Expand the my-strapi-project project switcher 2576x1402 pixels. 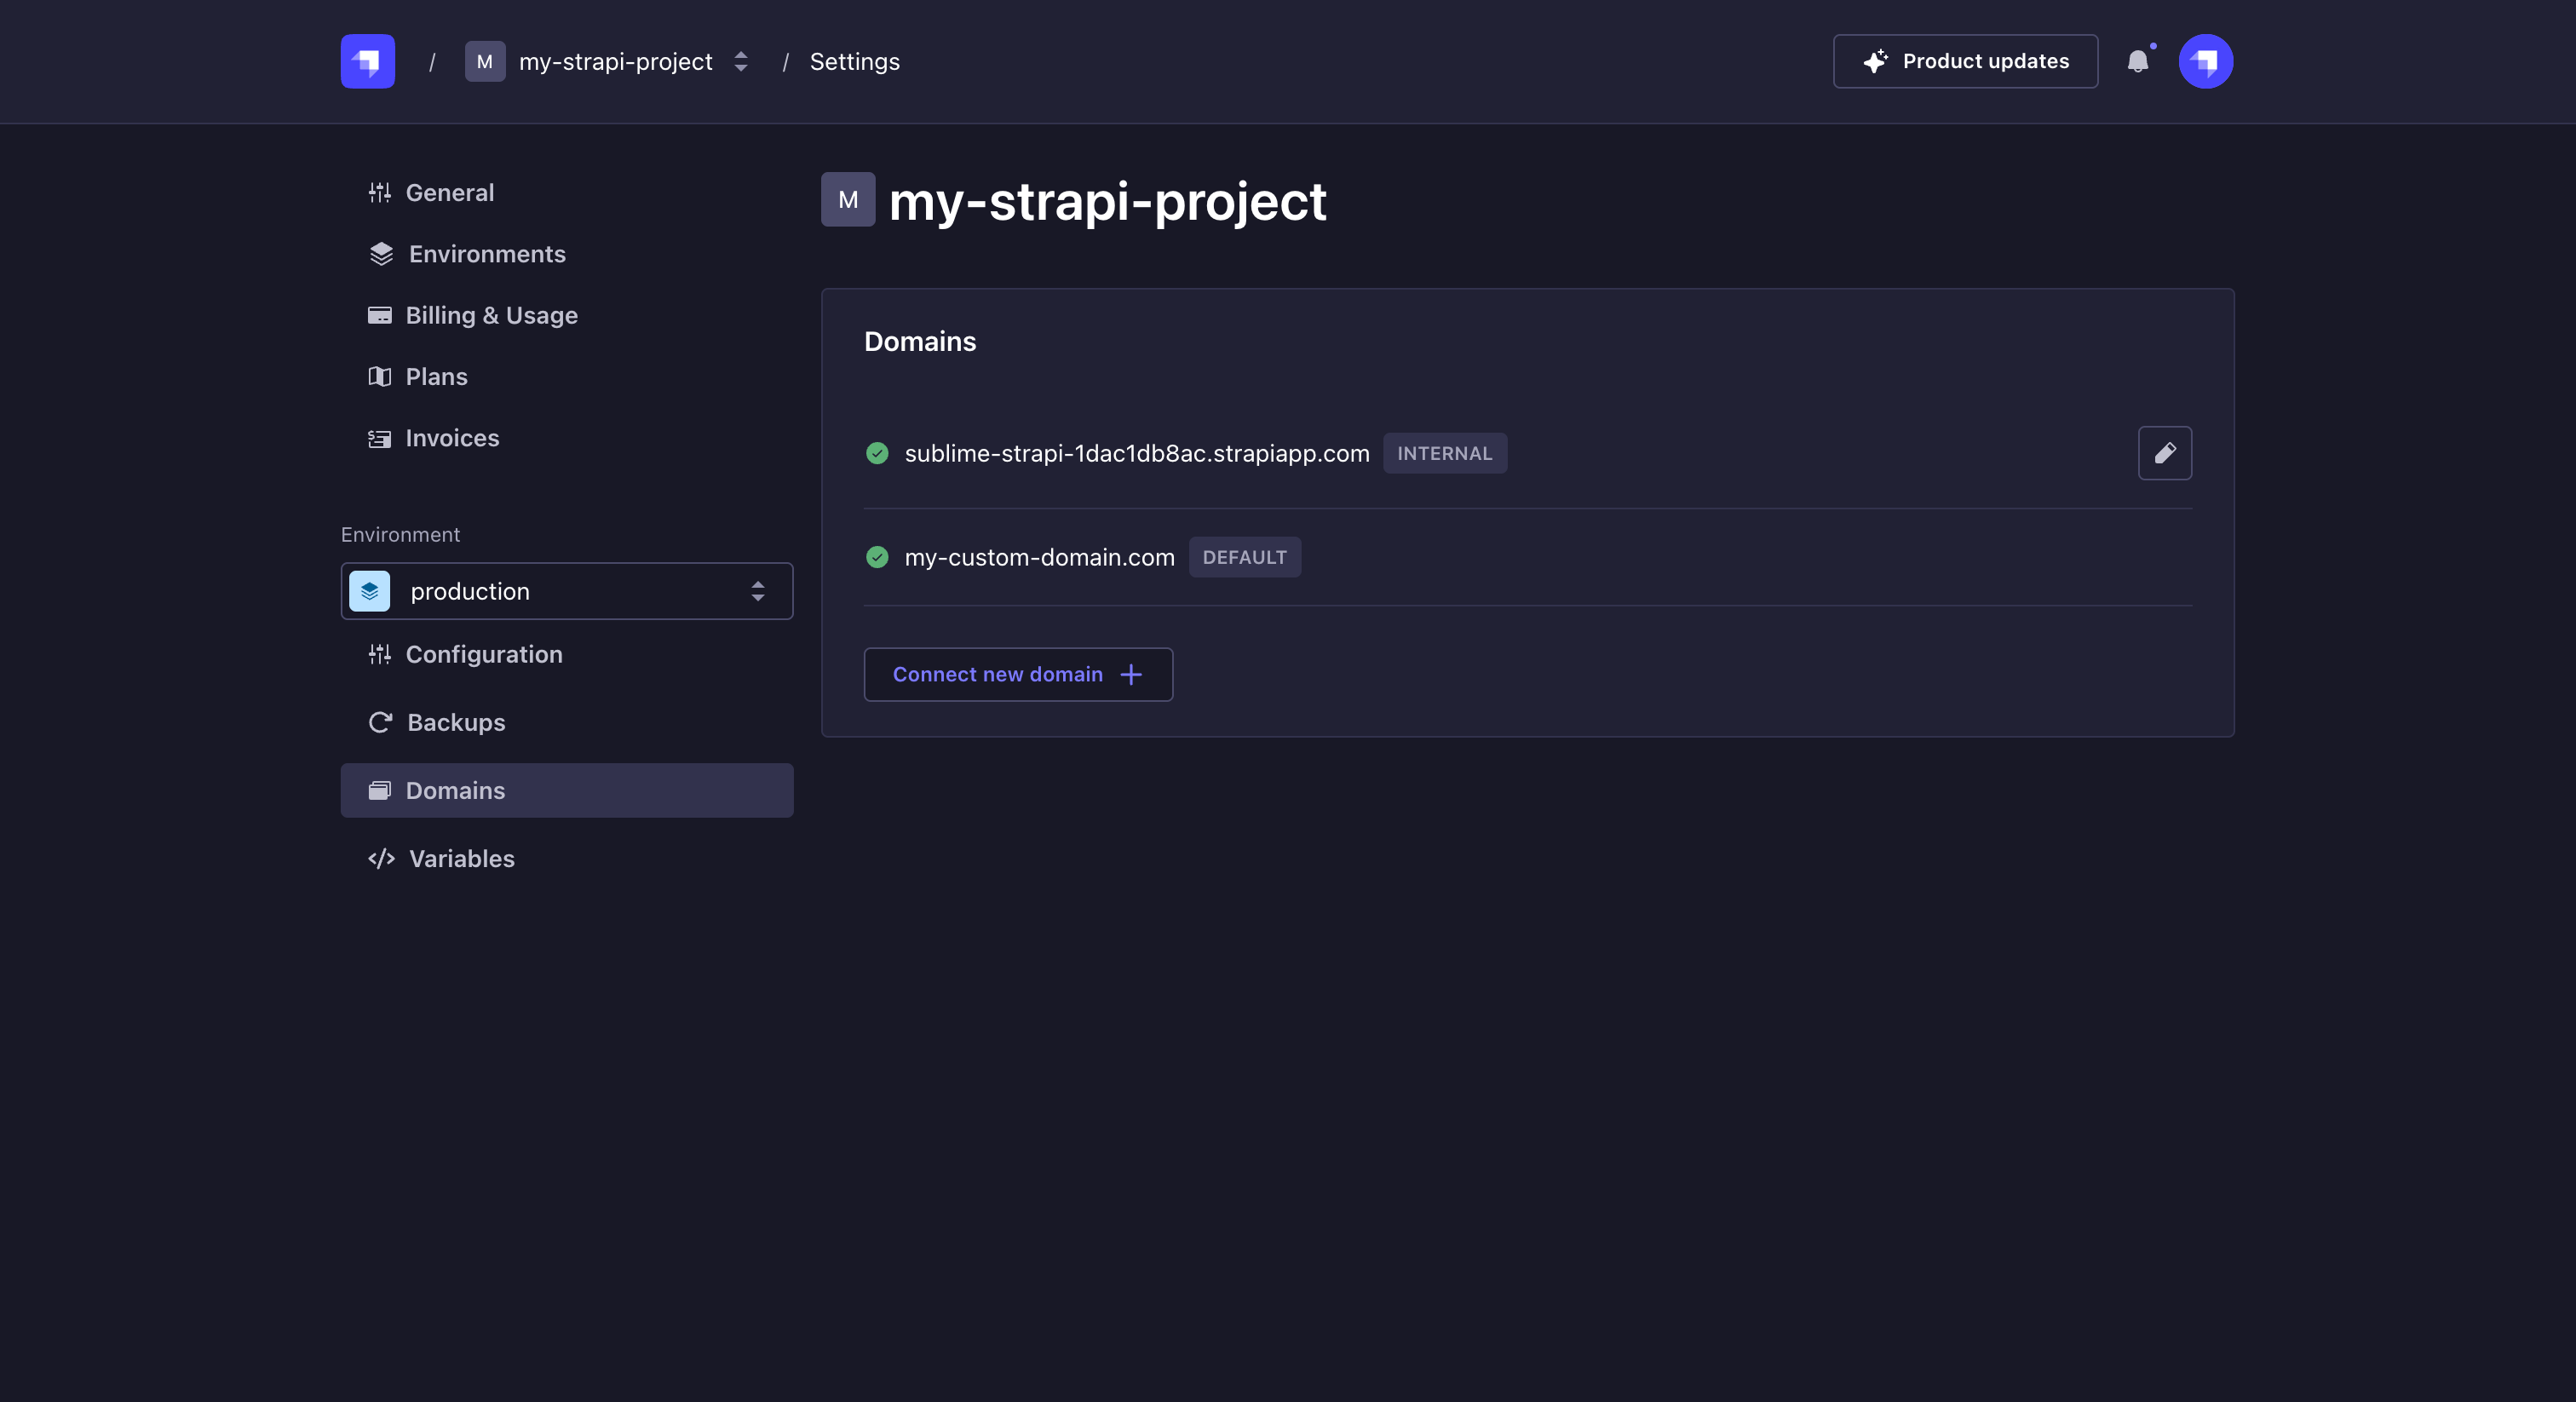click(740, 61)
